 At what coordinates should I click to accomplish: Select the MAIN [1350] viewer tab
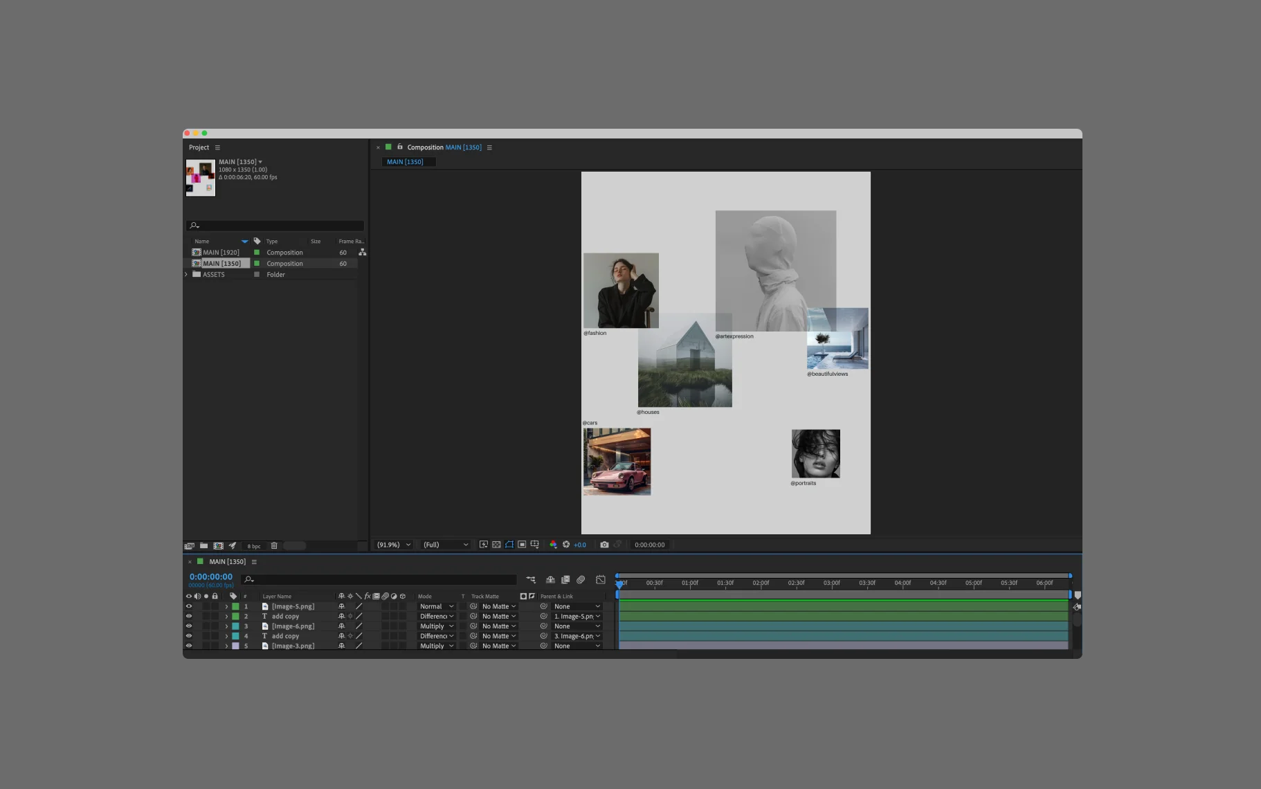click(406, 162)
